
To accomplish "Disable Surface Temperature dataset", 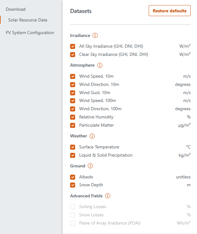I will tap(73, 147).
